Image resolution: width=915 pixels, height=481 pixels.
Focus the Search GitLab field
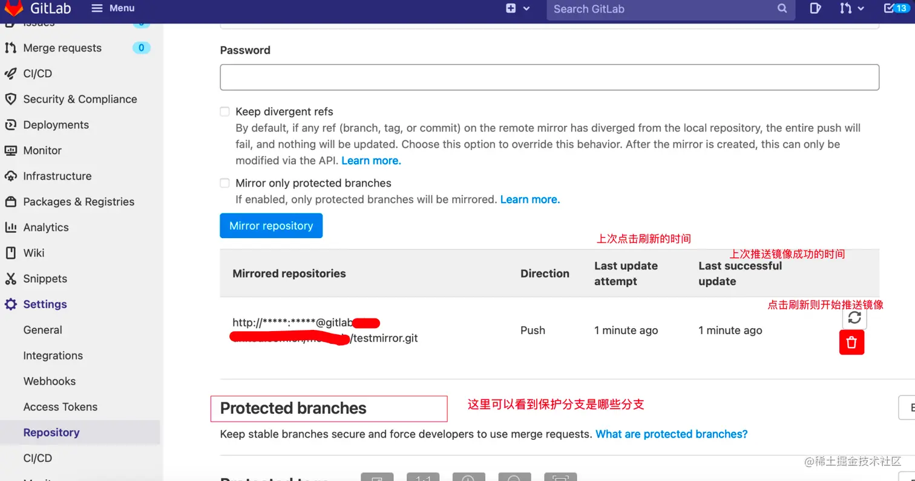(x=671, y=9)
